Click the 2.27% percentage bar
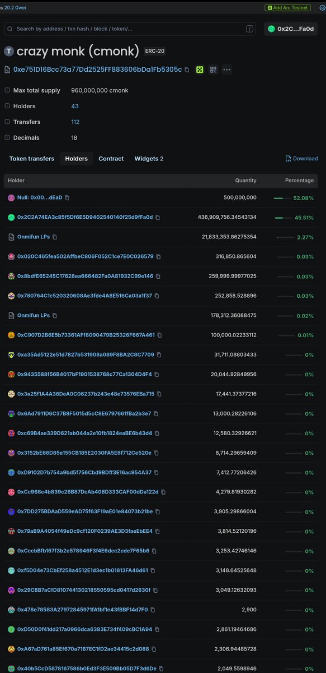The height and width of the screenshot is (673, 326). click(x=286, y=237)
